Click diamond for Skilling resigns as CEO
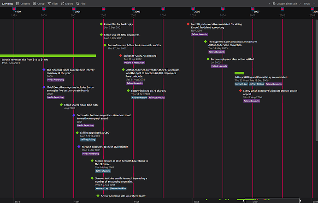Viewport: 318px width, 203px height. tap(92, 161)
